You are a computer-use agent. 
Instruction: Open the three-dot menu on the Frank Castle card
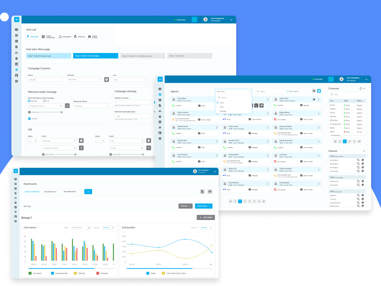(268, 127)
